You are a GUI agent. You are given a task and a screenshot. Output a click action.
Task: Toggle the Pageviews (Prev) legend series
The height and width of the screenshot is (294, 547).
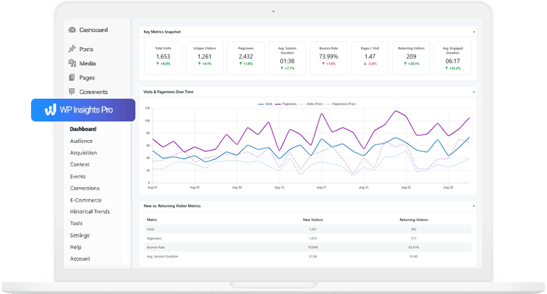(x=340, y=104)
